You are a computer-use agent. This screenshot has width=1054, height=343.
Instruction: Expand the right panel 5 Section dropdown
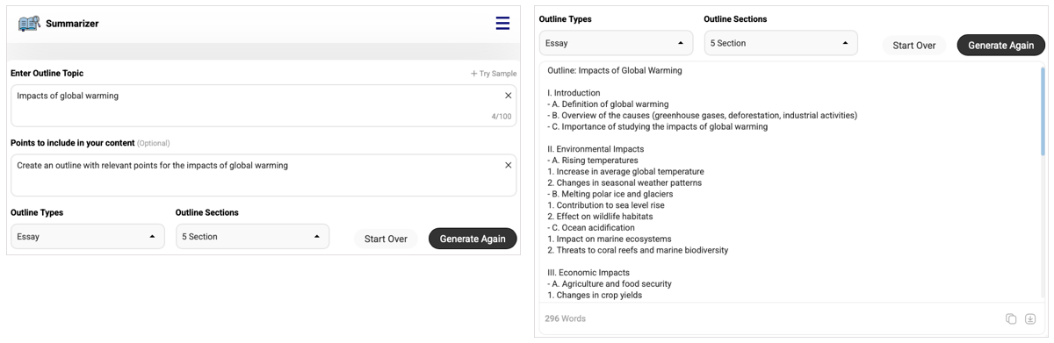pos(781,43)
